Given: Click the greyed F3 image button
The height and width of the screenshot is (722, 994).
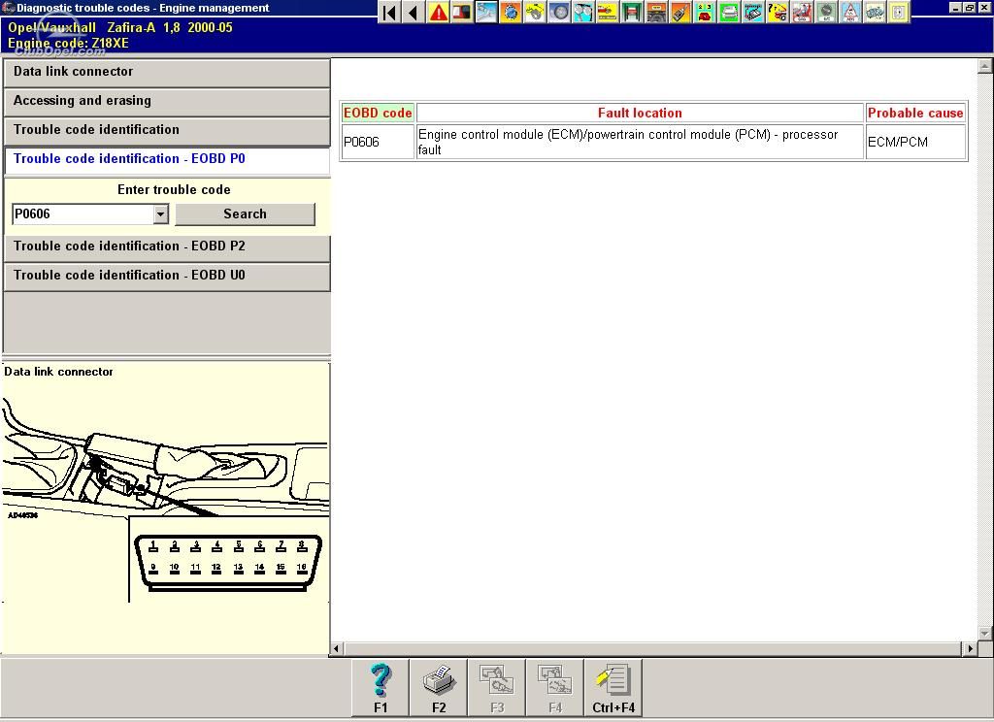Looking at the screenshot, I should click(x=497, y=688).
